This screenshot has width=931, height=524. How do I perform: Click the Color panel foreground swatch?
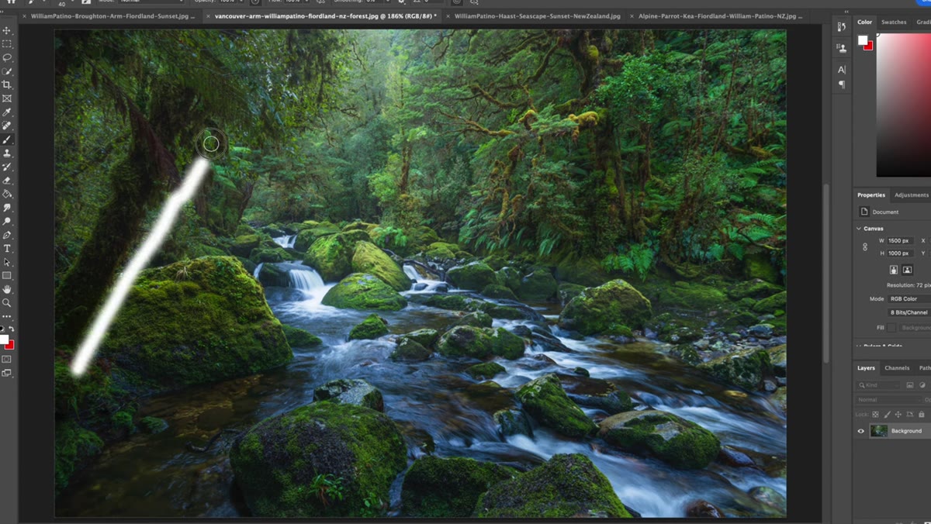pos(862,40)
